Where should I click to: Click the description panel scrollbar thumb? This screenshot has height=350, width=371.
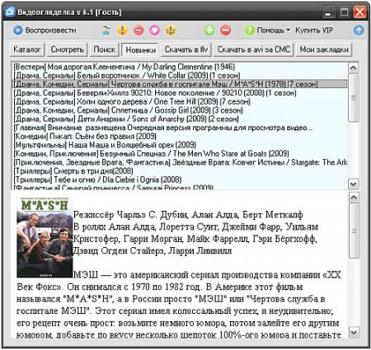click(354, 231)
